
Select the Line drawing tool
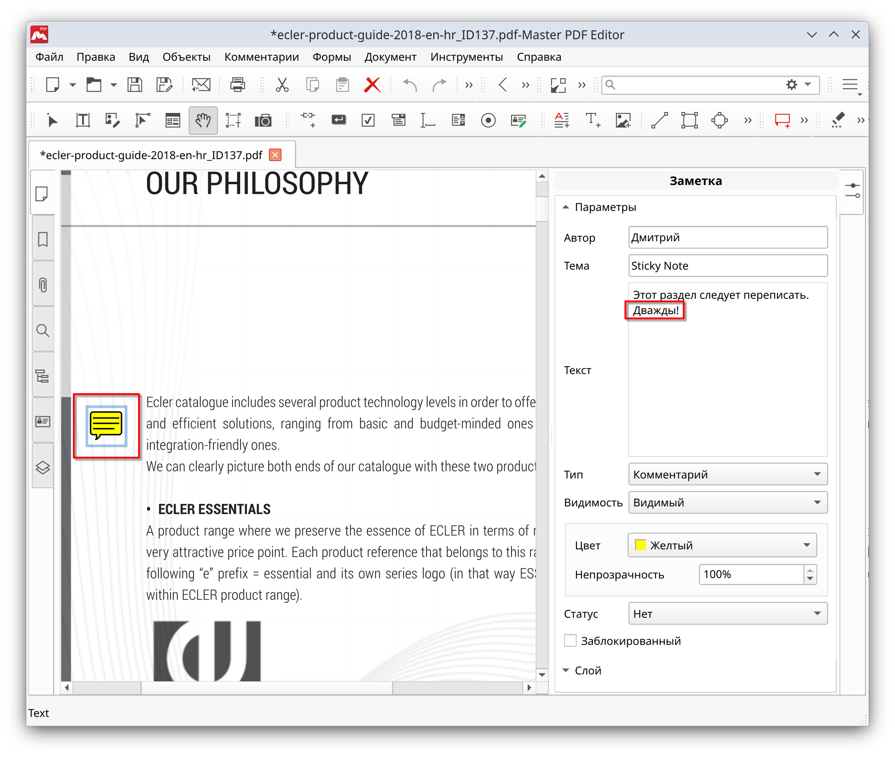click(x=659, y=121)
